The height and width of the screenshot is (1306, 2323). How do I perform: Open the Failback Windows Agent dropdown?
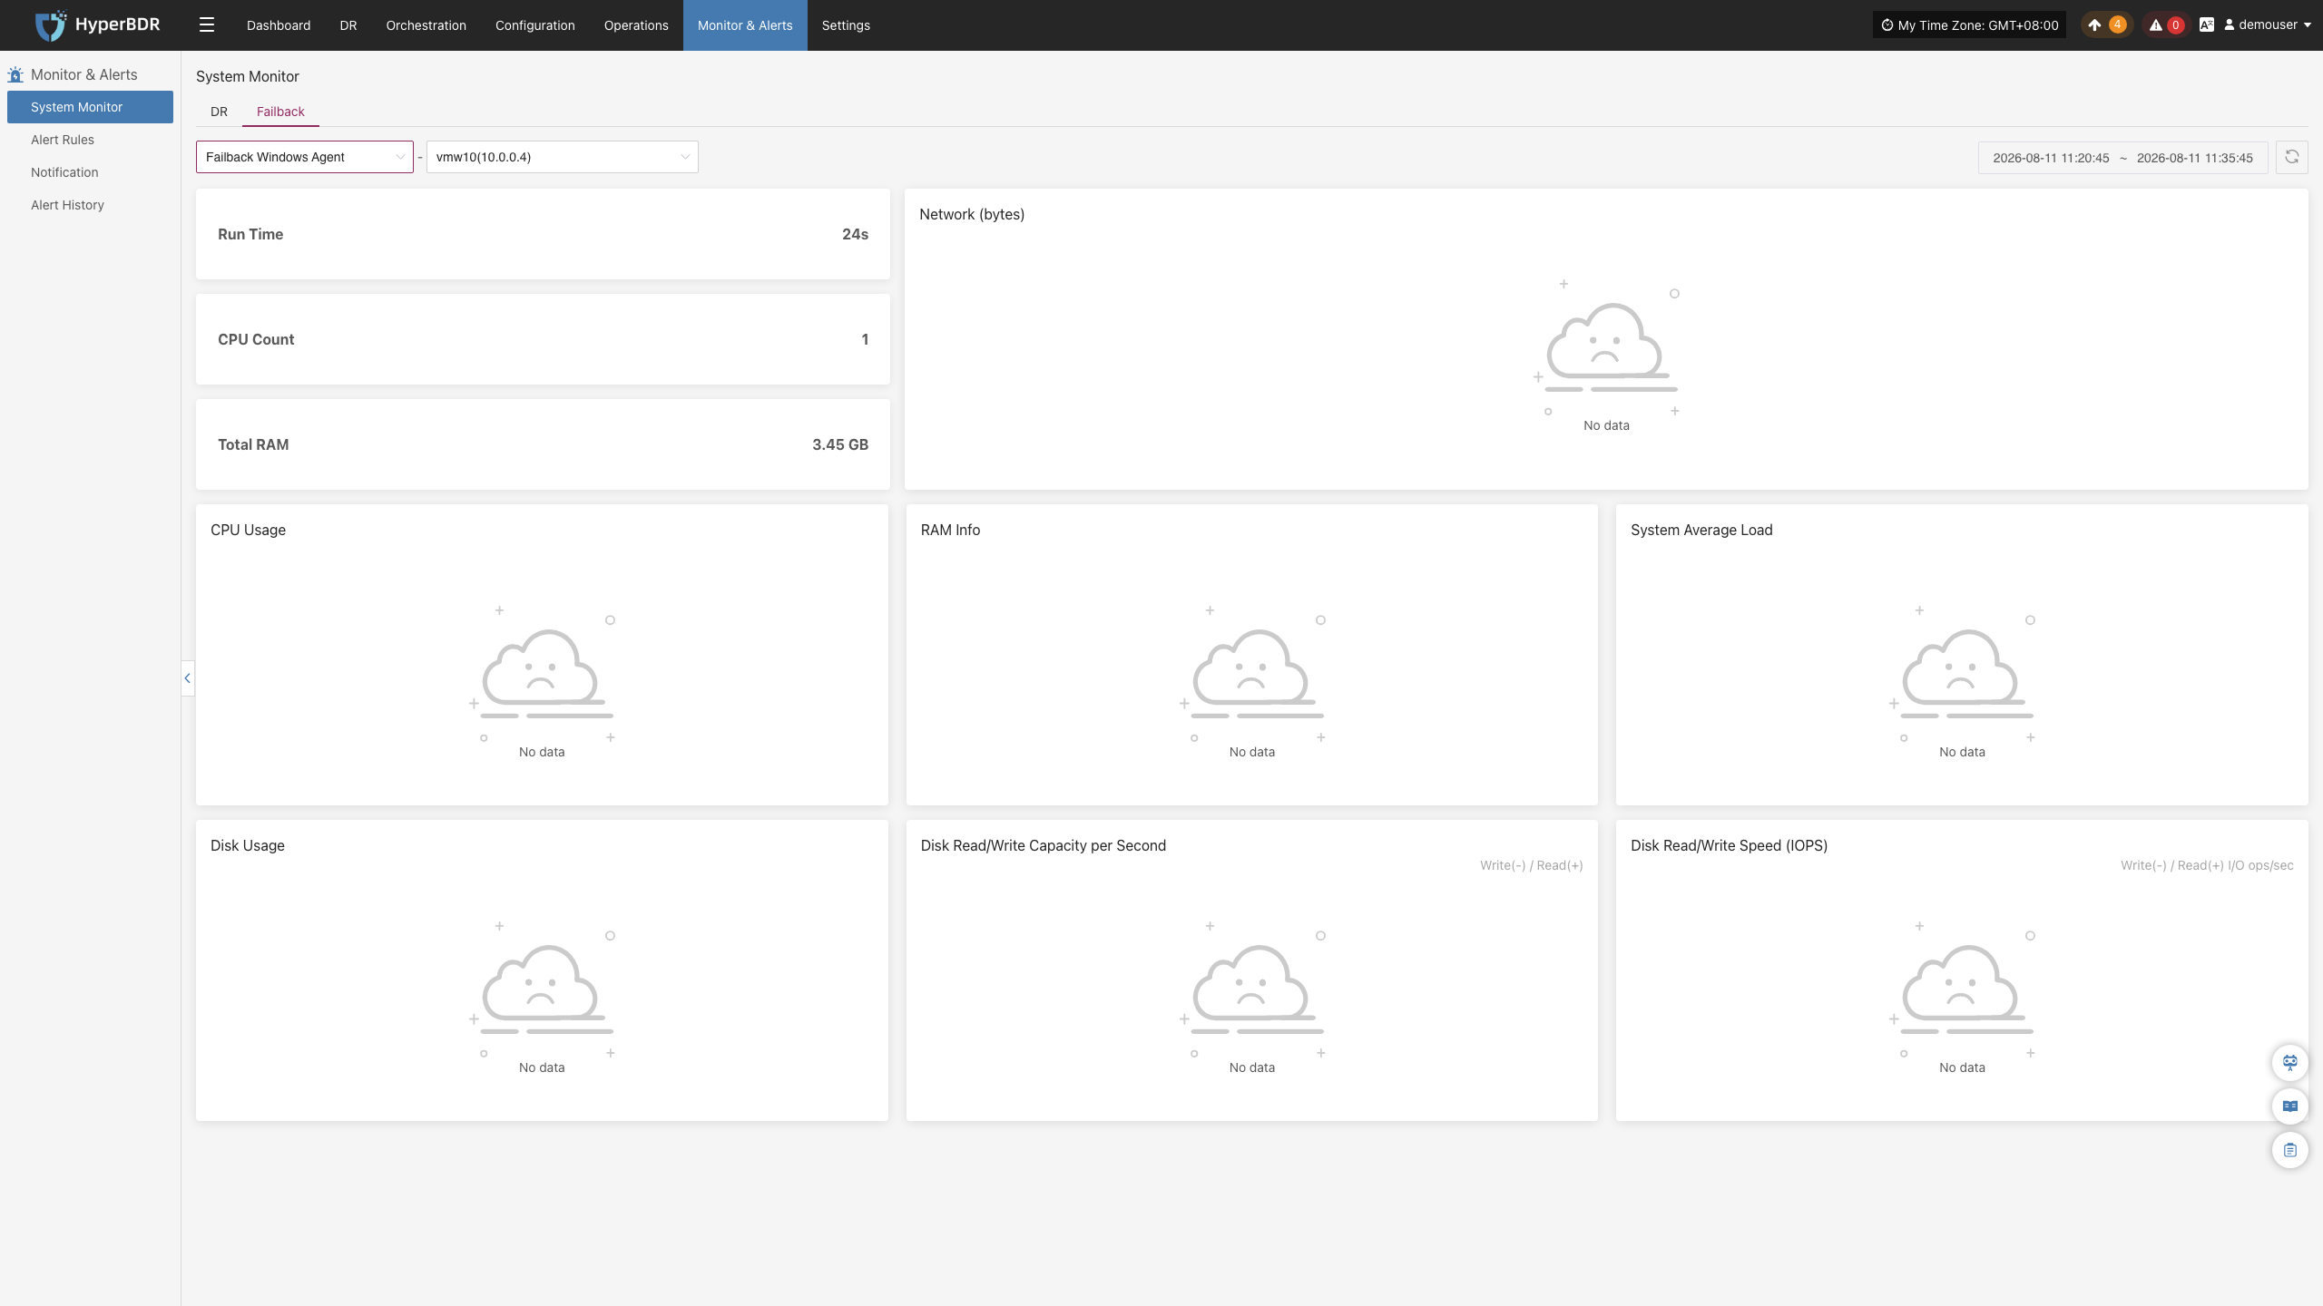tap(305, 157)
